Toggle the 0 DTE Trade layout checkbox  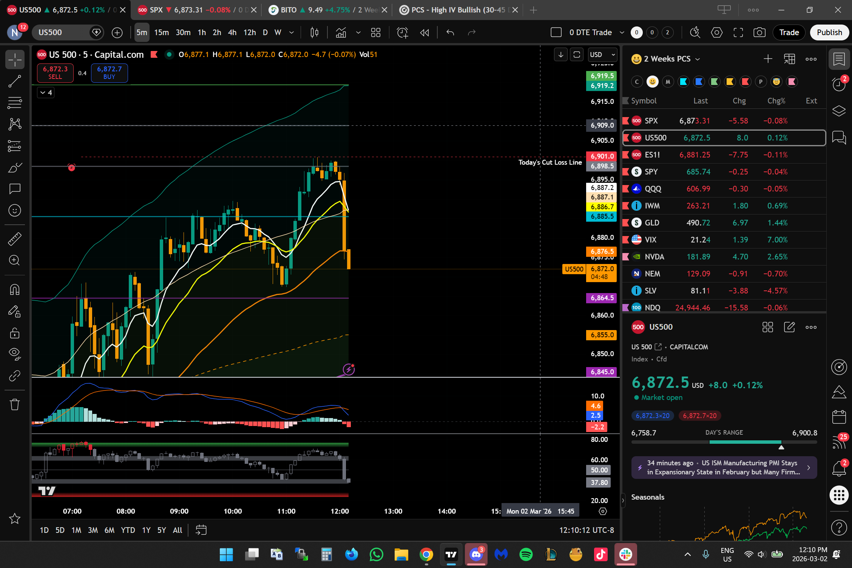tap(556, 32)
